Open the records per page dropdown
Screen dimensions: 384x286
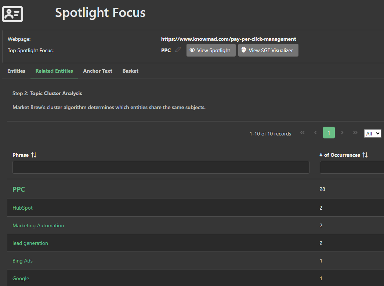[x=373, y=134]
